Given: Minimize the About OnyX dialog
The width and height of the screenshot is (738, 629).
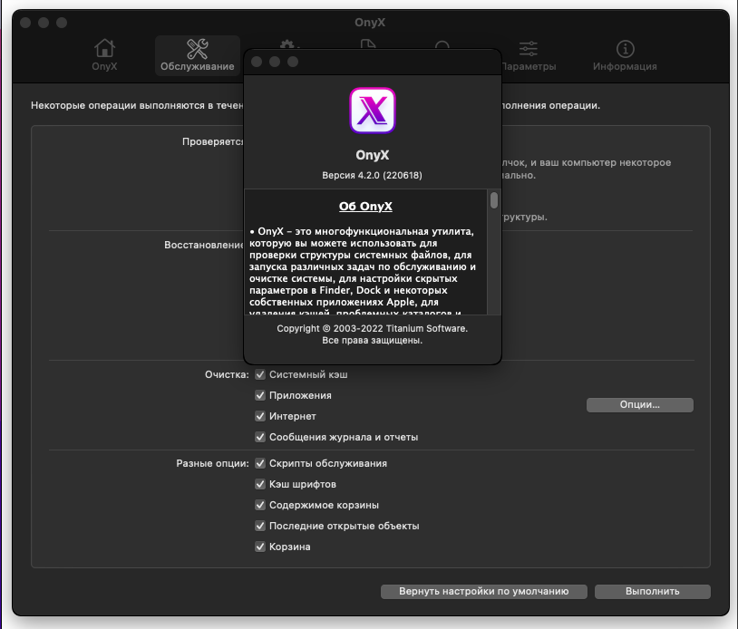Looking at the screenshot, I should click(x=275, y=62).
